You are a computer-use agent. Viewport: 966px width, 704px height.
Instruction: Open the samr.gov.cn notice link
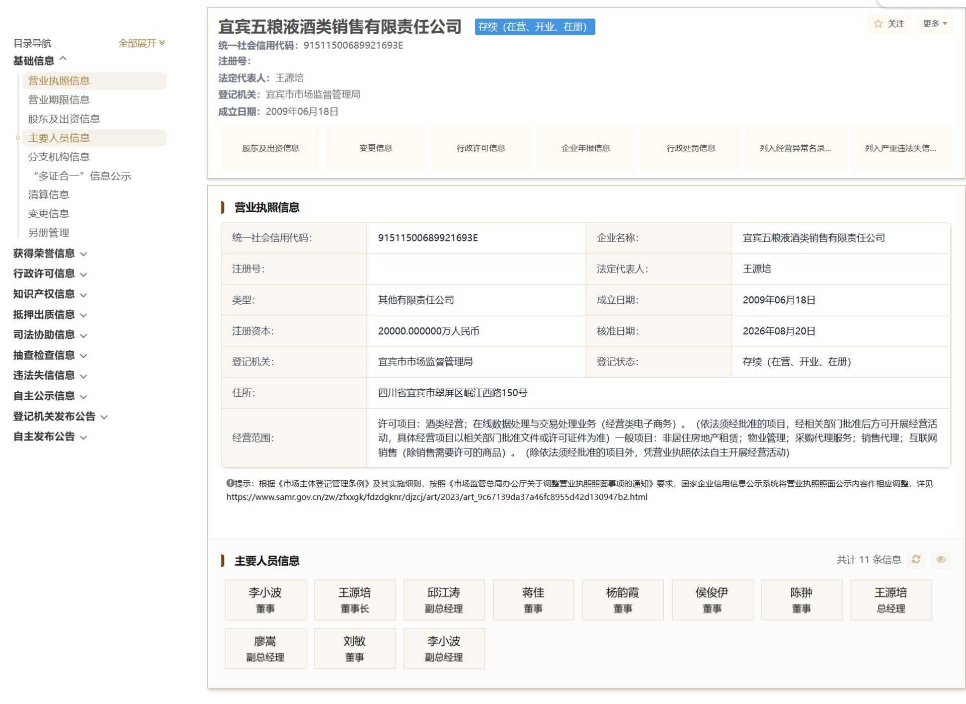437,497
